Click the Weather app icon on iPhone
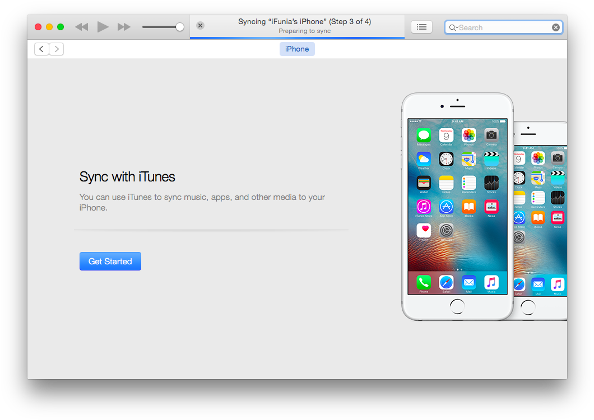Screen dimensions: 594x420 424,158
